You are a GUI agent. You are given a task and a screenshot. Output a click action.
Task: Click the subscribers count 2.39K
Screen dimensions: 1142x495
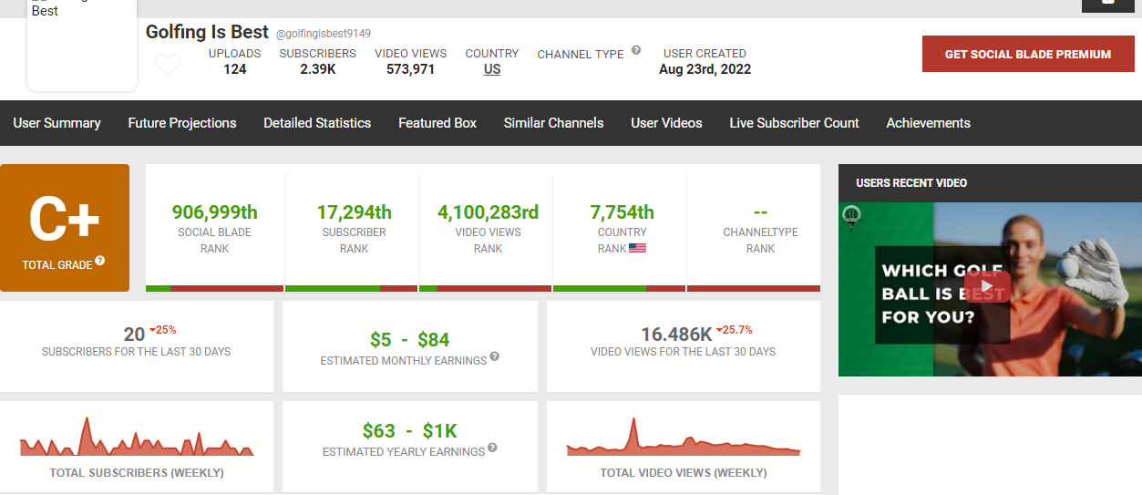pos(318,69)
